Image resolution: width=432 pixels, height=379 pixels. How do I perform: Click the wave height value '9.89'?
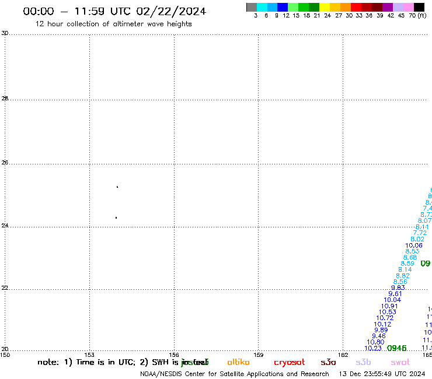381,330
